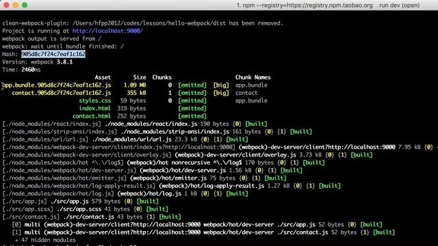Click the [1] multi entry line

pos(204,232)
